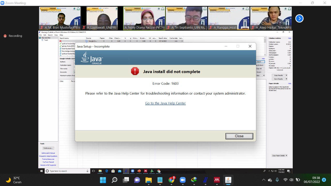Select A_Lasnawati_UMPRI video thumbnail
The image size is (331, 186).
[x=102, y=18]
